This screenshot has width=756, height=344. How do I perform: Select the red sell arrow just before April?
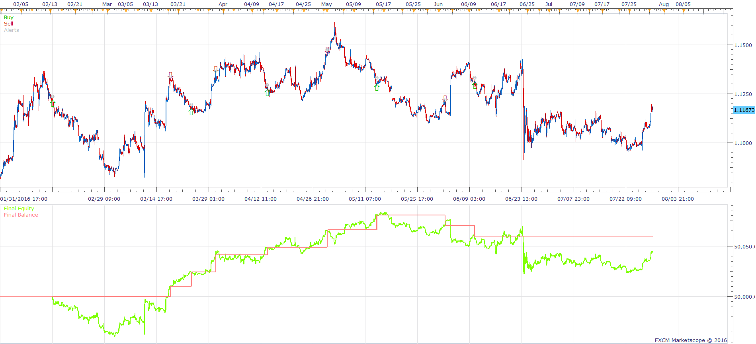[x=216, y=69]
